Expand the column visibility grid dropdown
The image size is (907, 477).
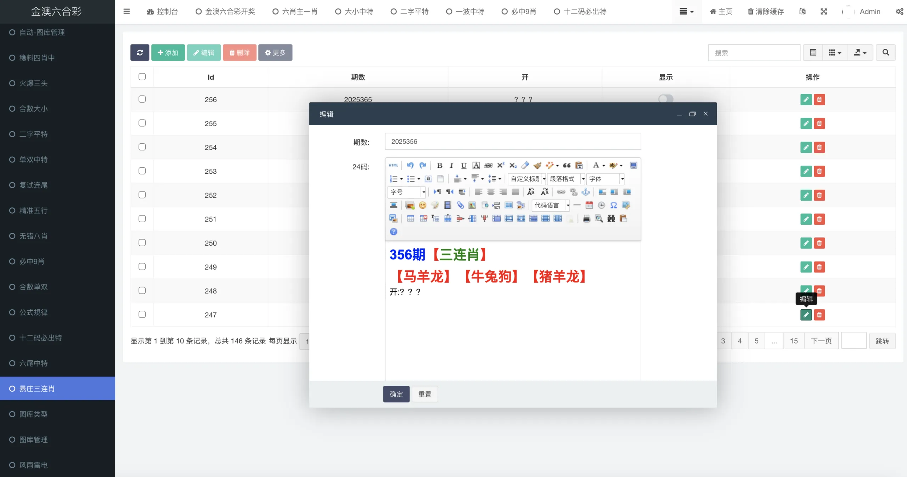[835, 52]
